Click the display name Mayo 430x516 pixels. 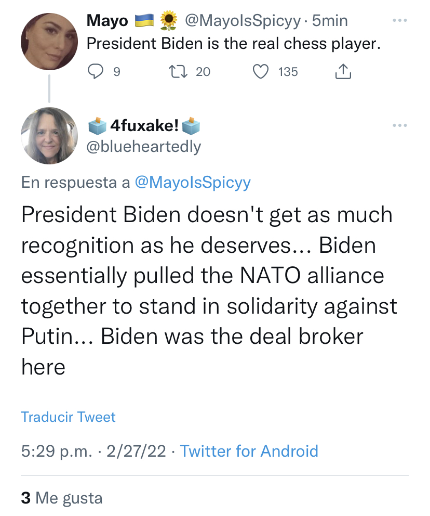[107, 20]
